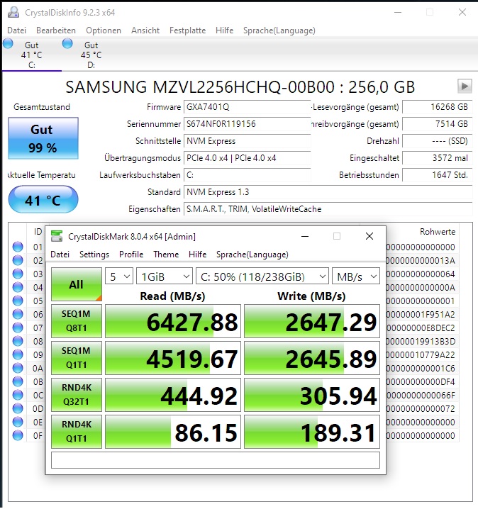Start SEQ1M Q1T1 benchmark test
Viewport: 478px width, 509px height.
pos(77,358)
